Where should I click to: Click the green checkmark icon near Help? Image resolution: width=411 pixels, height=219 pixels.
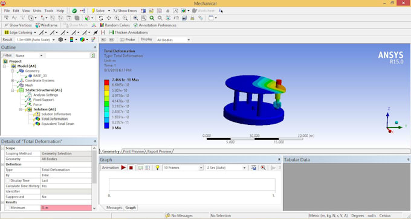click(x=74, y=11)
